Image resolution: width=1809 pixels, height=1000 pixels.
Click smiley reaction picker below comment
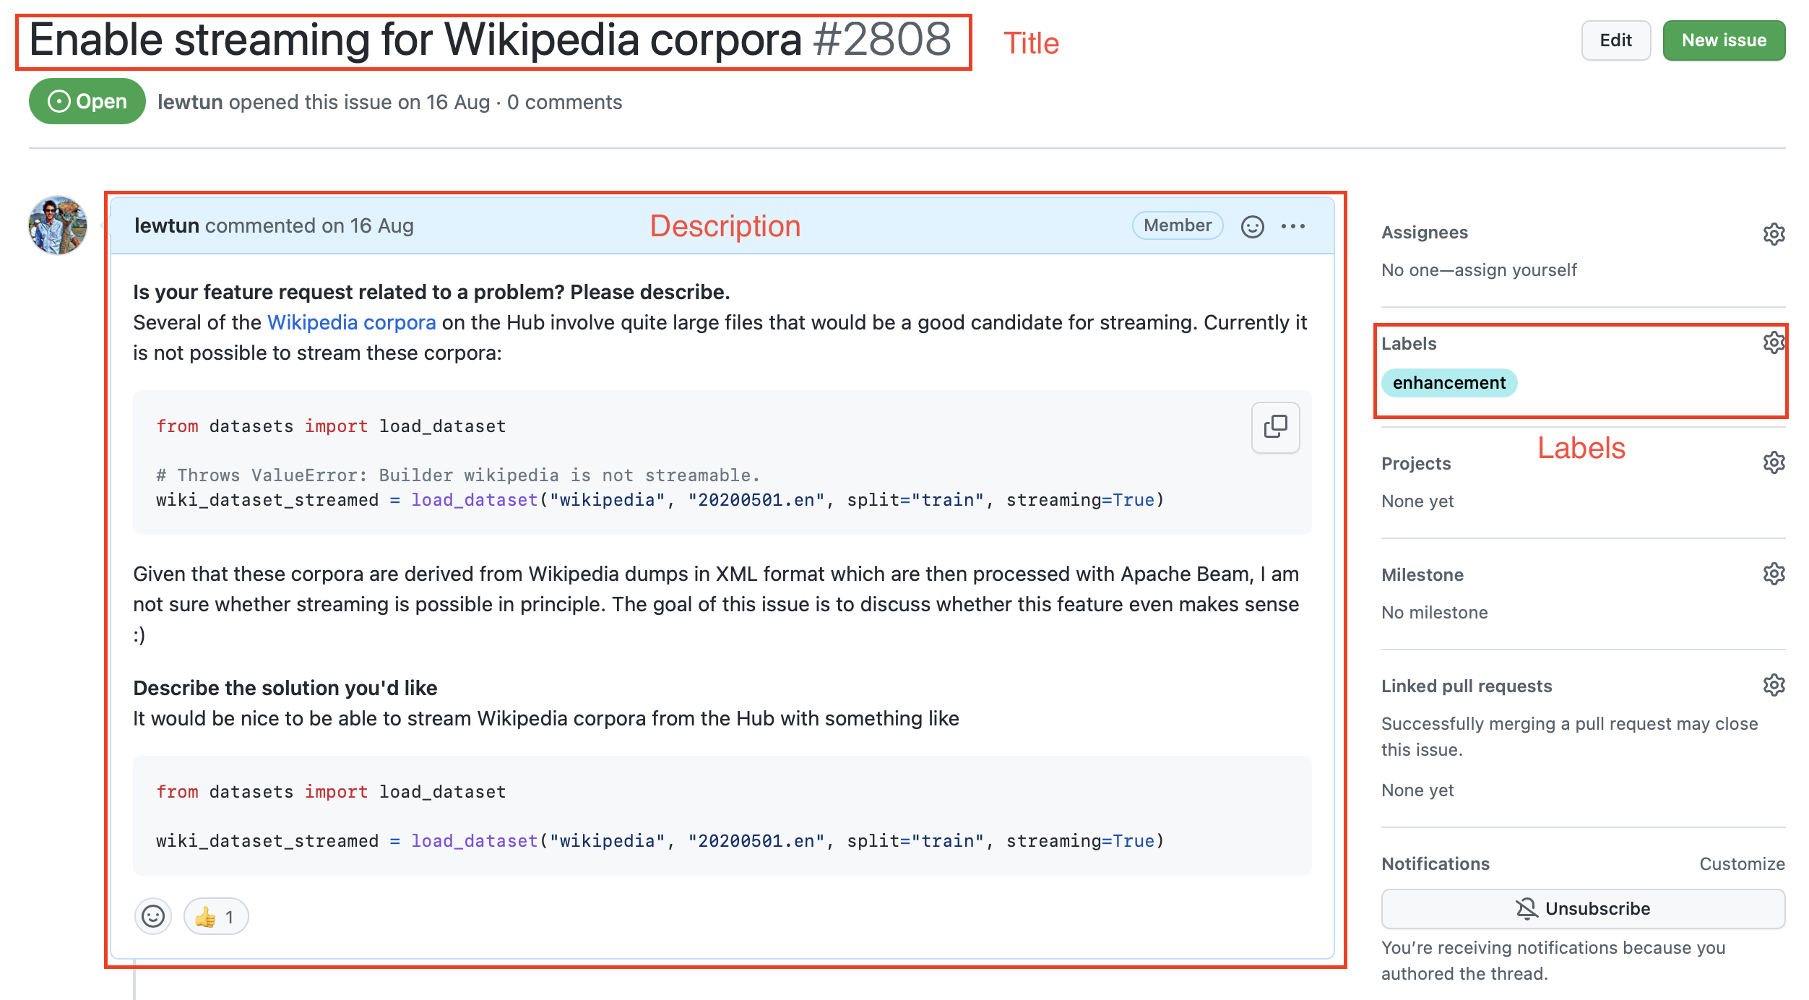pos(152,916)
